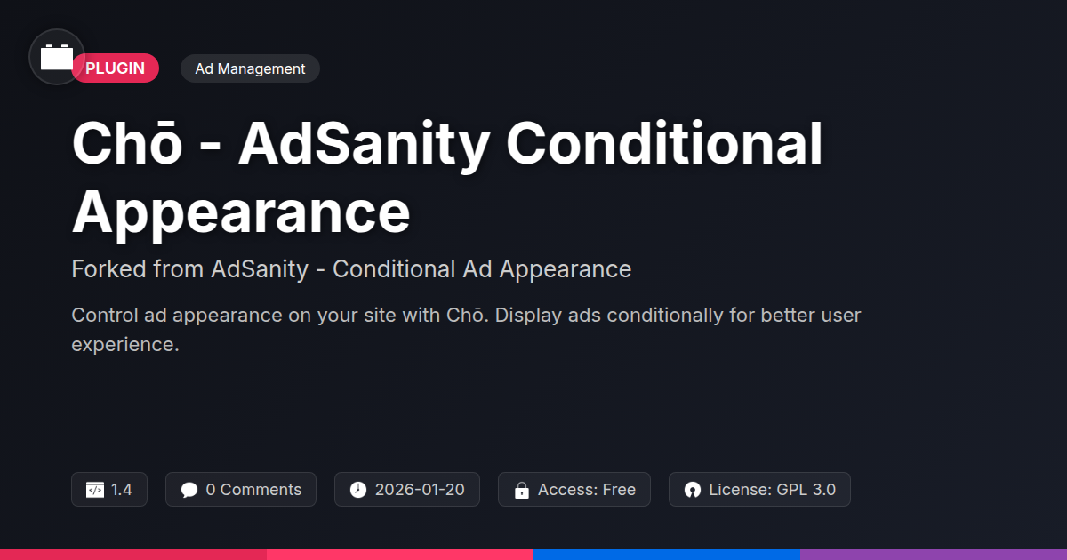This screenshot has width=1067, height=560.
Task: Click the pink bottom color stripe
Action: point(400,554)
